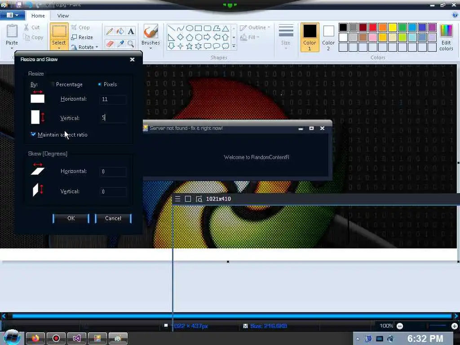Viewport: 460px width, 345px height.
Task: Pick the Triangle shape
Action: (x=226, y=28)
